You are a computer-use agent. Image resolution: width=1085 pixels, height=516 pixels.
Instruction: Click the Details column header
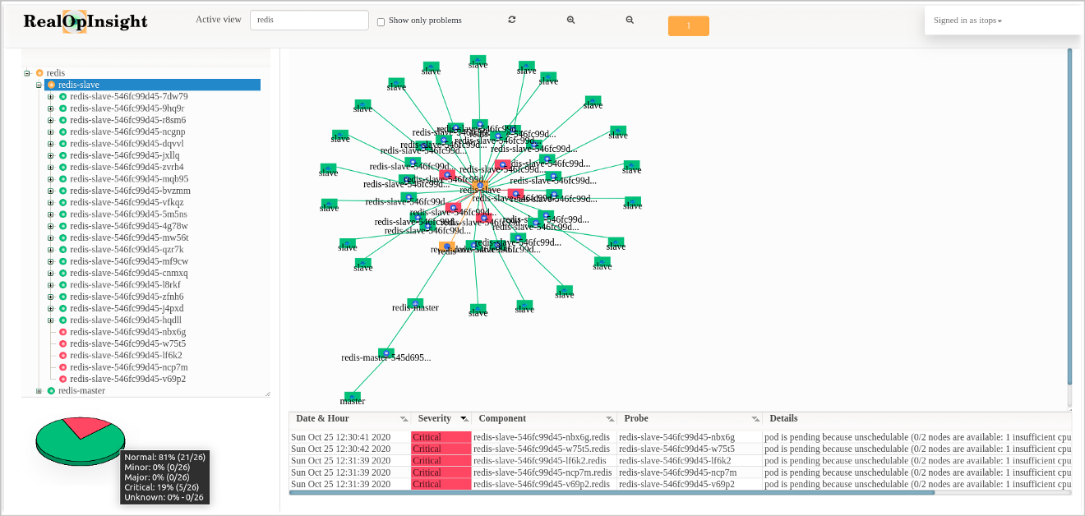(783, 418)
